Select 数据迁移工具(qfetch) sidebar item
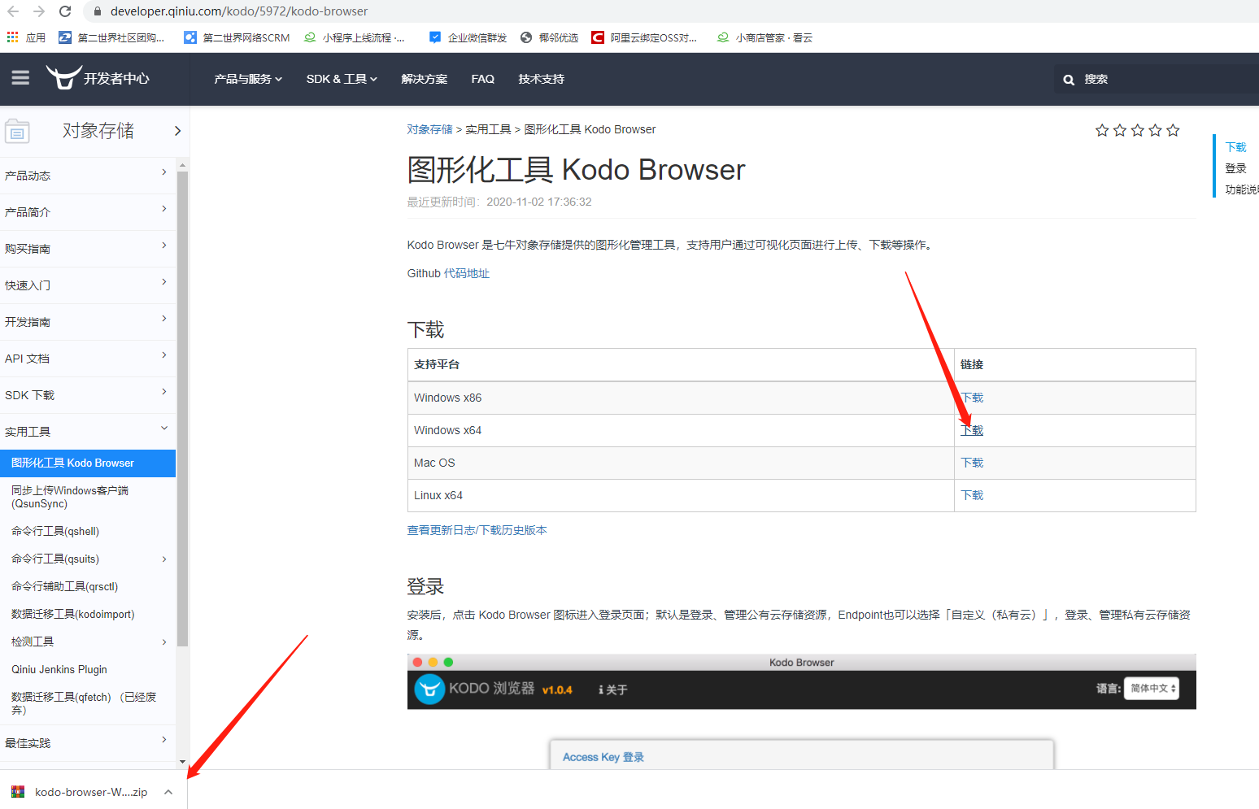This screenshot has height=809, width=1259. (84, 703)
